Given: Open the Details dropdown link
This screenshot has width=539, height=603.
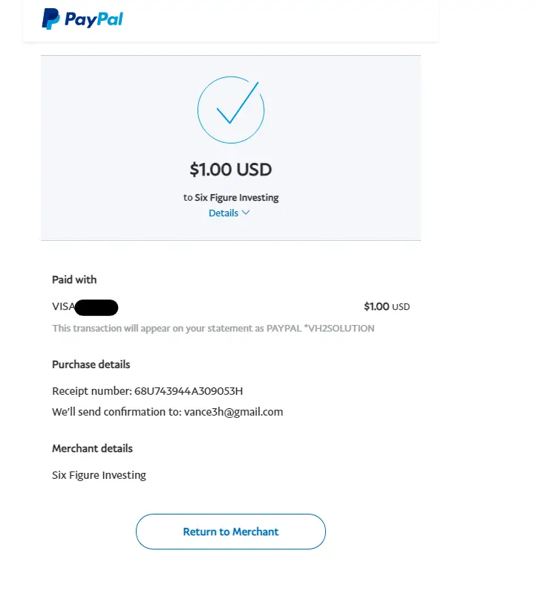Looking at the screenshot, I should point(229,213).
